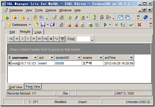Click the row indicator arrow of first record
Screen dimensions: 155x107
(x=9, y=63)
